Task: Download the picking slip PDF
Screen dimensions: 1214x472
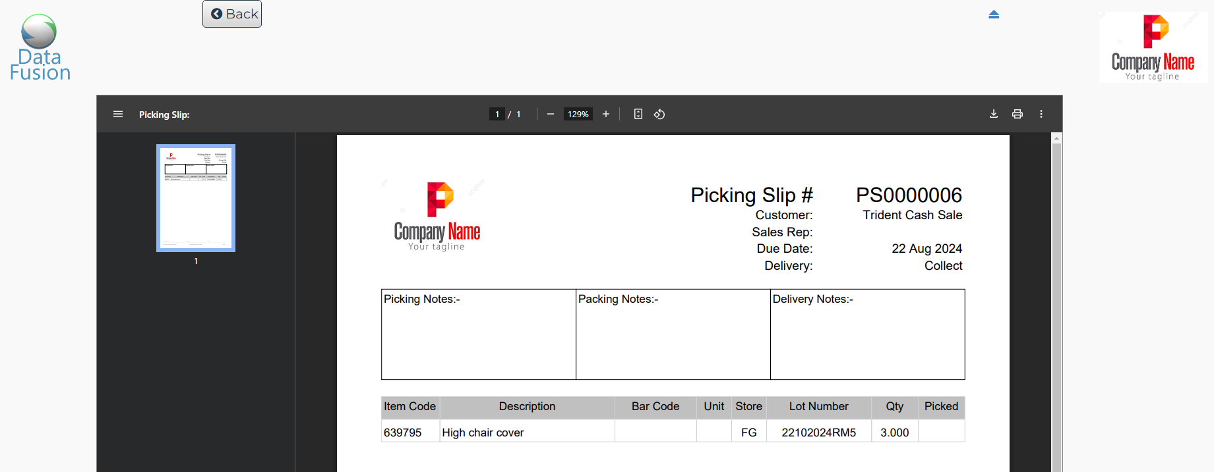Action: 994,114
